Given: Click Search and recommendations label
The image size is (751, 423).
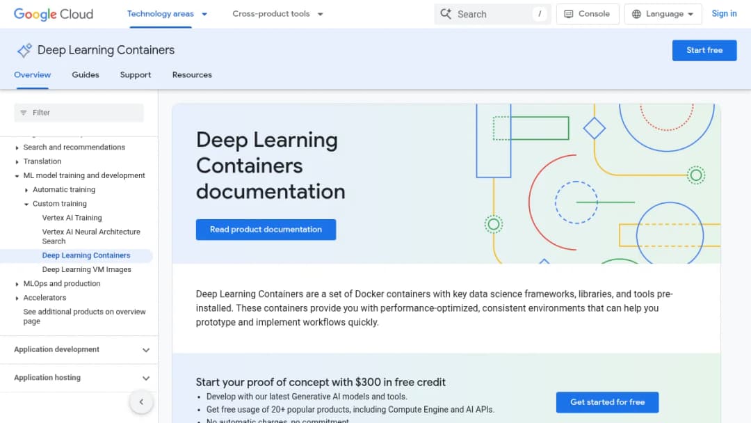Looking at the screenshot, I should click(x=74, y=147).
